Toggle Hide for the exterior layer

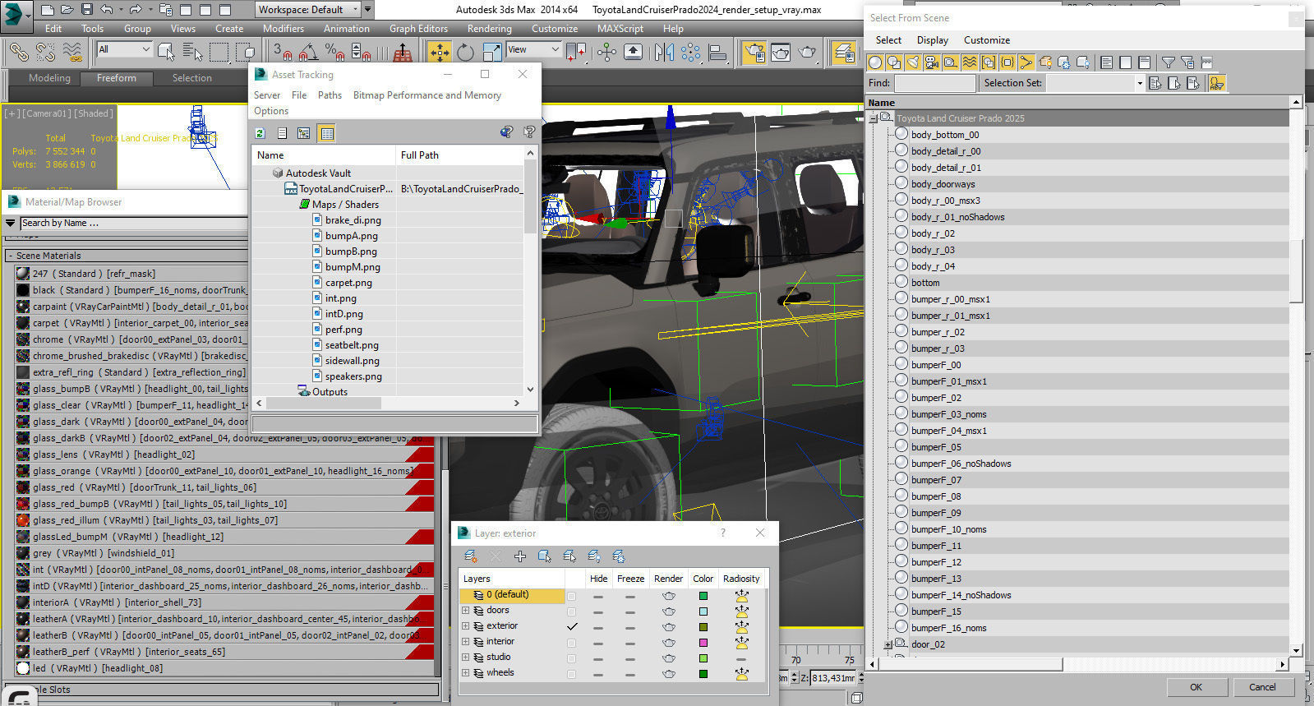click(x=598, y=627)
